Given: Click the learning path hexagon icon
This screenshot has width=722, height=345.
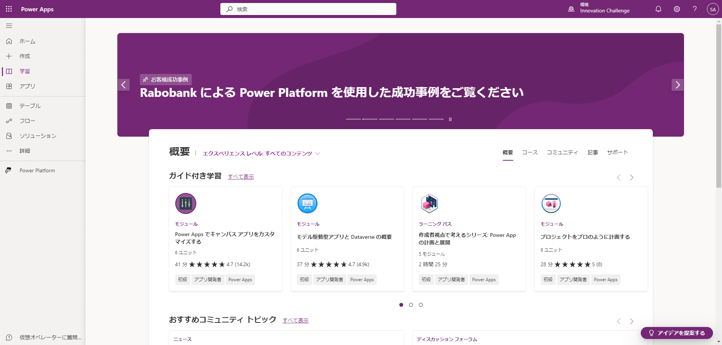Looking at the screenshot, I should [429, 203].
